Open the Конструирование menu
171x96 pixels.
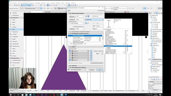click(x=25, y=3)
